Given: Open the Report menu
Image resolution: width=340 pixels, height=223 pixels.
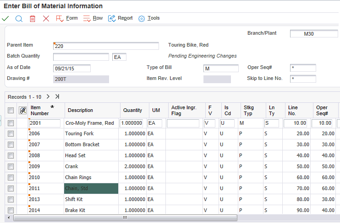Looking at the screenshot, I should pos(125,18).
